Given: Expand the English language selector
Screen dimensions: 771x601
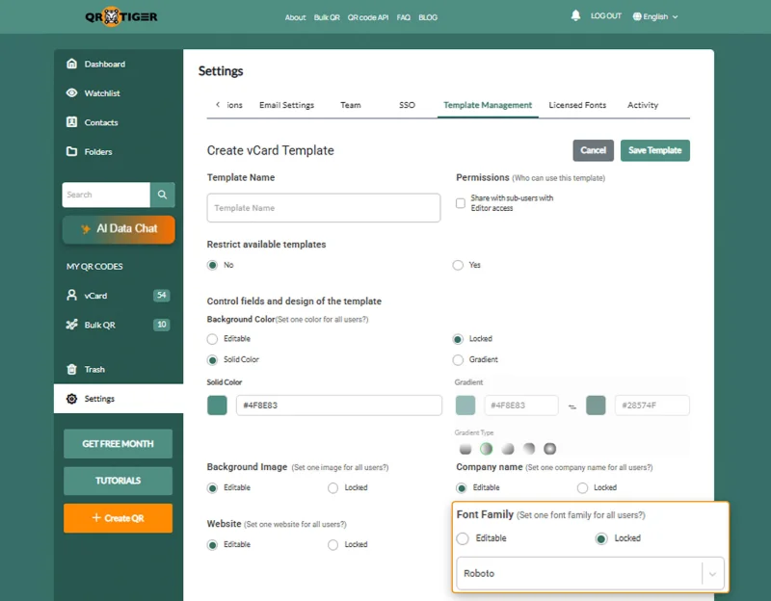Looking at the screenshot, I should click(655, 16).
